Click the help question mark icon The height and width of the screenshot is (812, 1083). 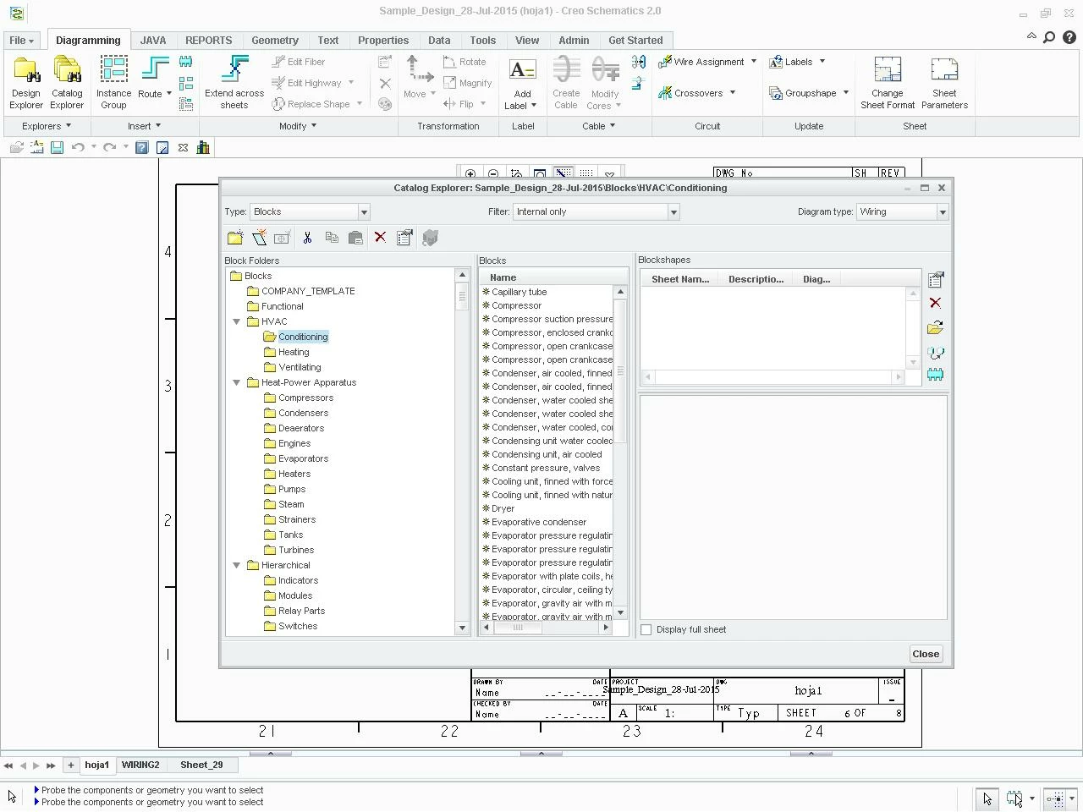coord(142,147)
